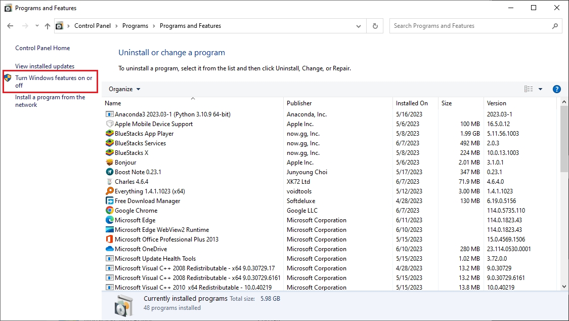Screen dimensions: 569x321
Task: Open Turn Windows features on or off
Action: coord(54,82)
